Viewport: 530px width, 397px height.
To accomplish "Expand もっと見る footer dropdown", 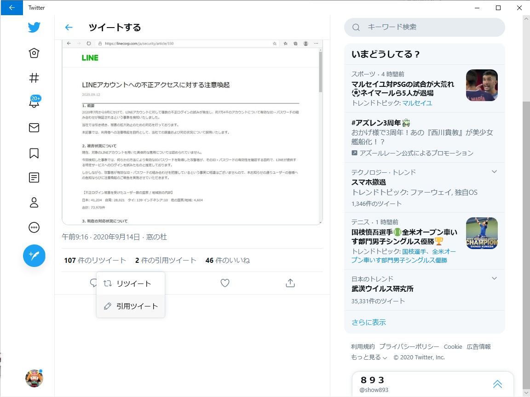I will [x=369, y=357].
